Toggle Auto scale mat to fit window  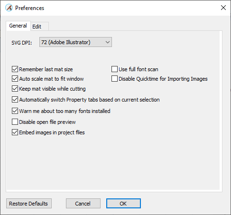click(15, 79)
